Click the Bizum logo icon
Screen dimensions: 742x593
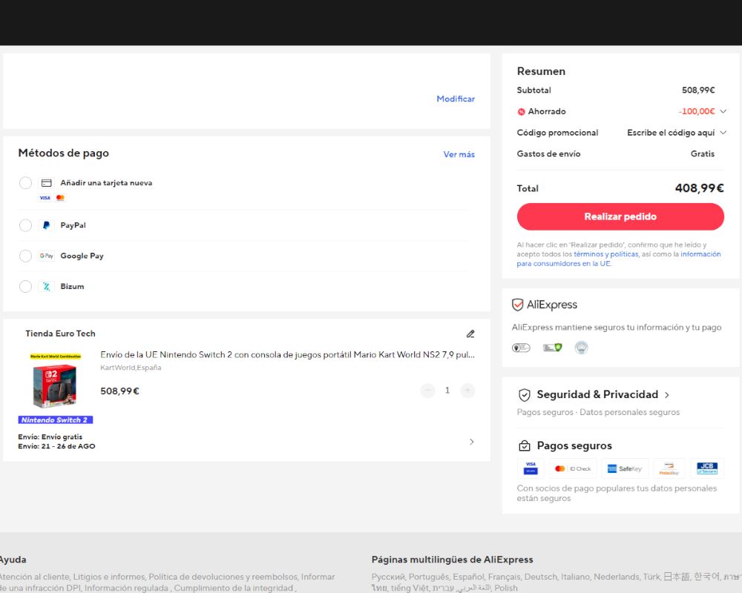tap(46, 286)
